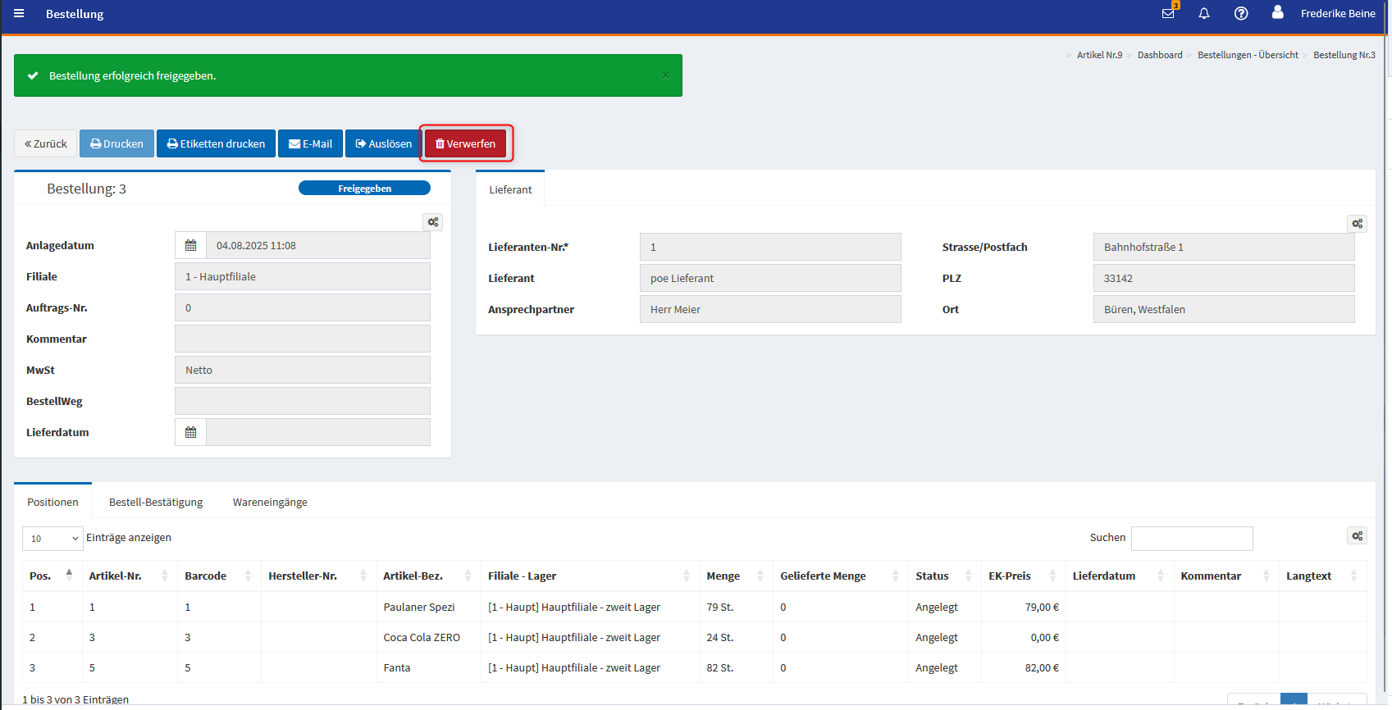The height and width of the screenshot is (710, 1392).
Task: Open settings gear in Lieferant panel
Action: (x=1357, y=224)
